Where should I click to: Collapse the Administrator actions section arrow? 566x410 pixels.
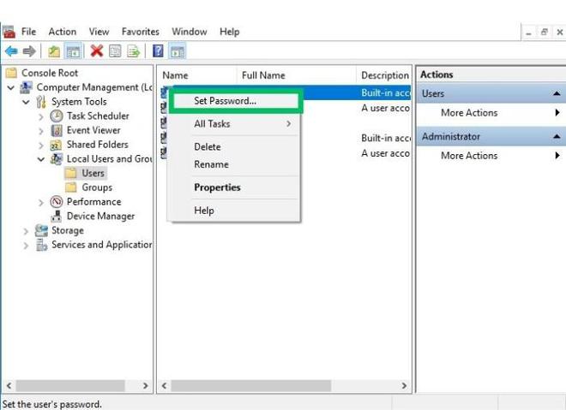(x=557, y=137)
